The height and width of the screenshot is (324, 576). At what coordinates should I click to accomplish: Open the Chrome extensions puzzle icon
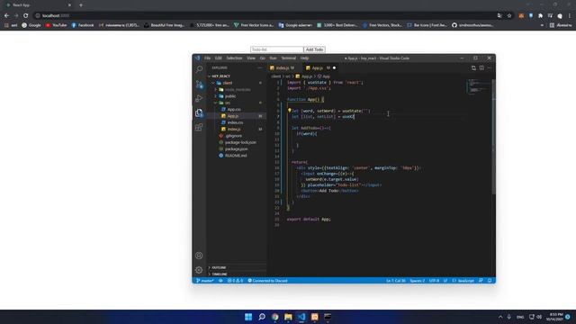pyautogui.click(x=540, y=16)
